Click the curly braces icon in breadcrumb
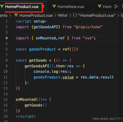The height and width of the screenshot is (122, 123). tap(75, 15)
